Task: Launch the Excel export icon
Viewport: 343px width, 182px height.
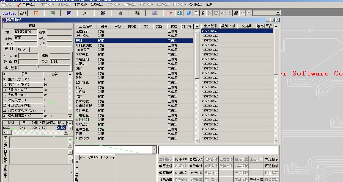Action: pos(53,13)
